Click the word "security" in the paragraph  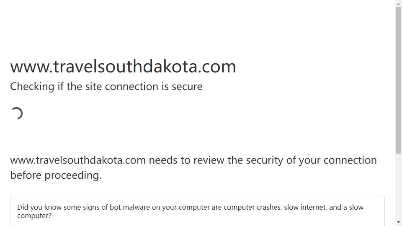pyautogui.click(x=265, y=160)
